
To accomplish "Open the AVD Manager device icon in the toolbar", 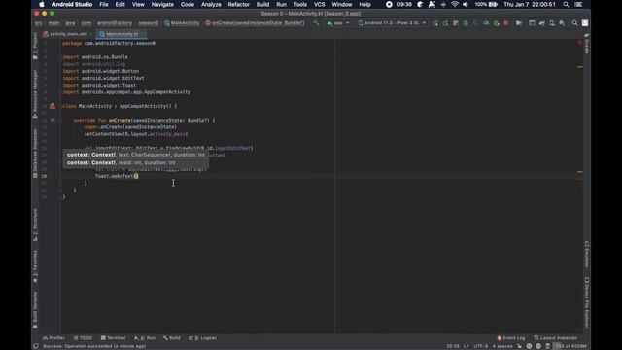I will coord(552,23).
